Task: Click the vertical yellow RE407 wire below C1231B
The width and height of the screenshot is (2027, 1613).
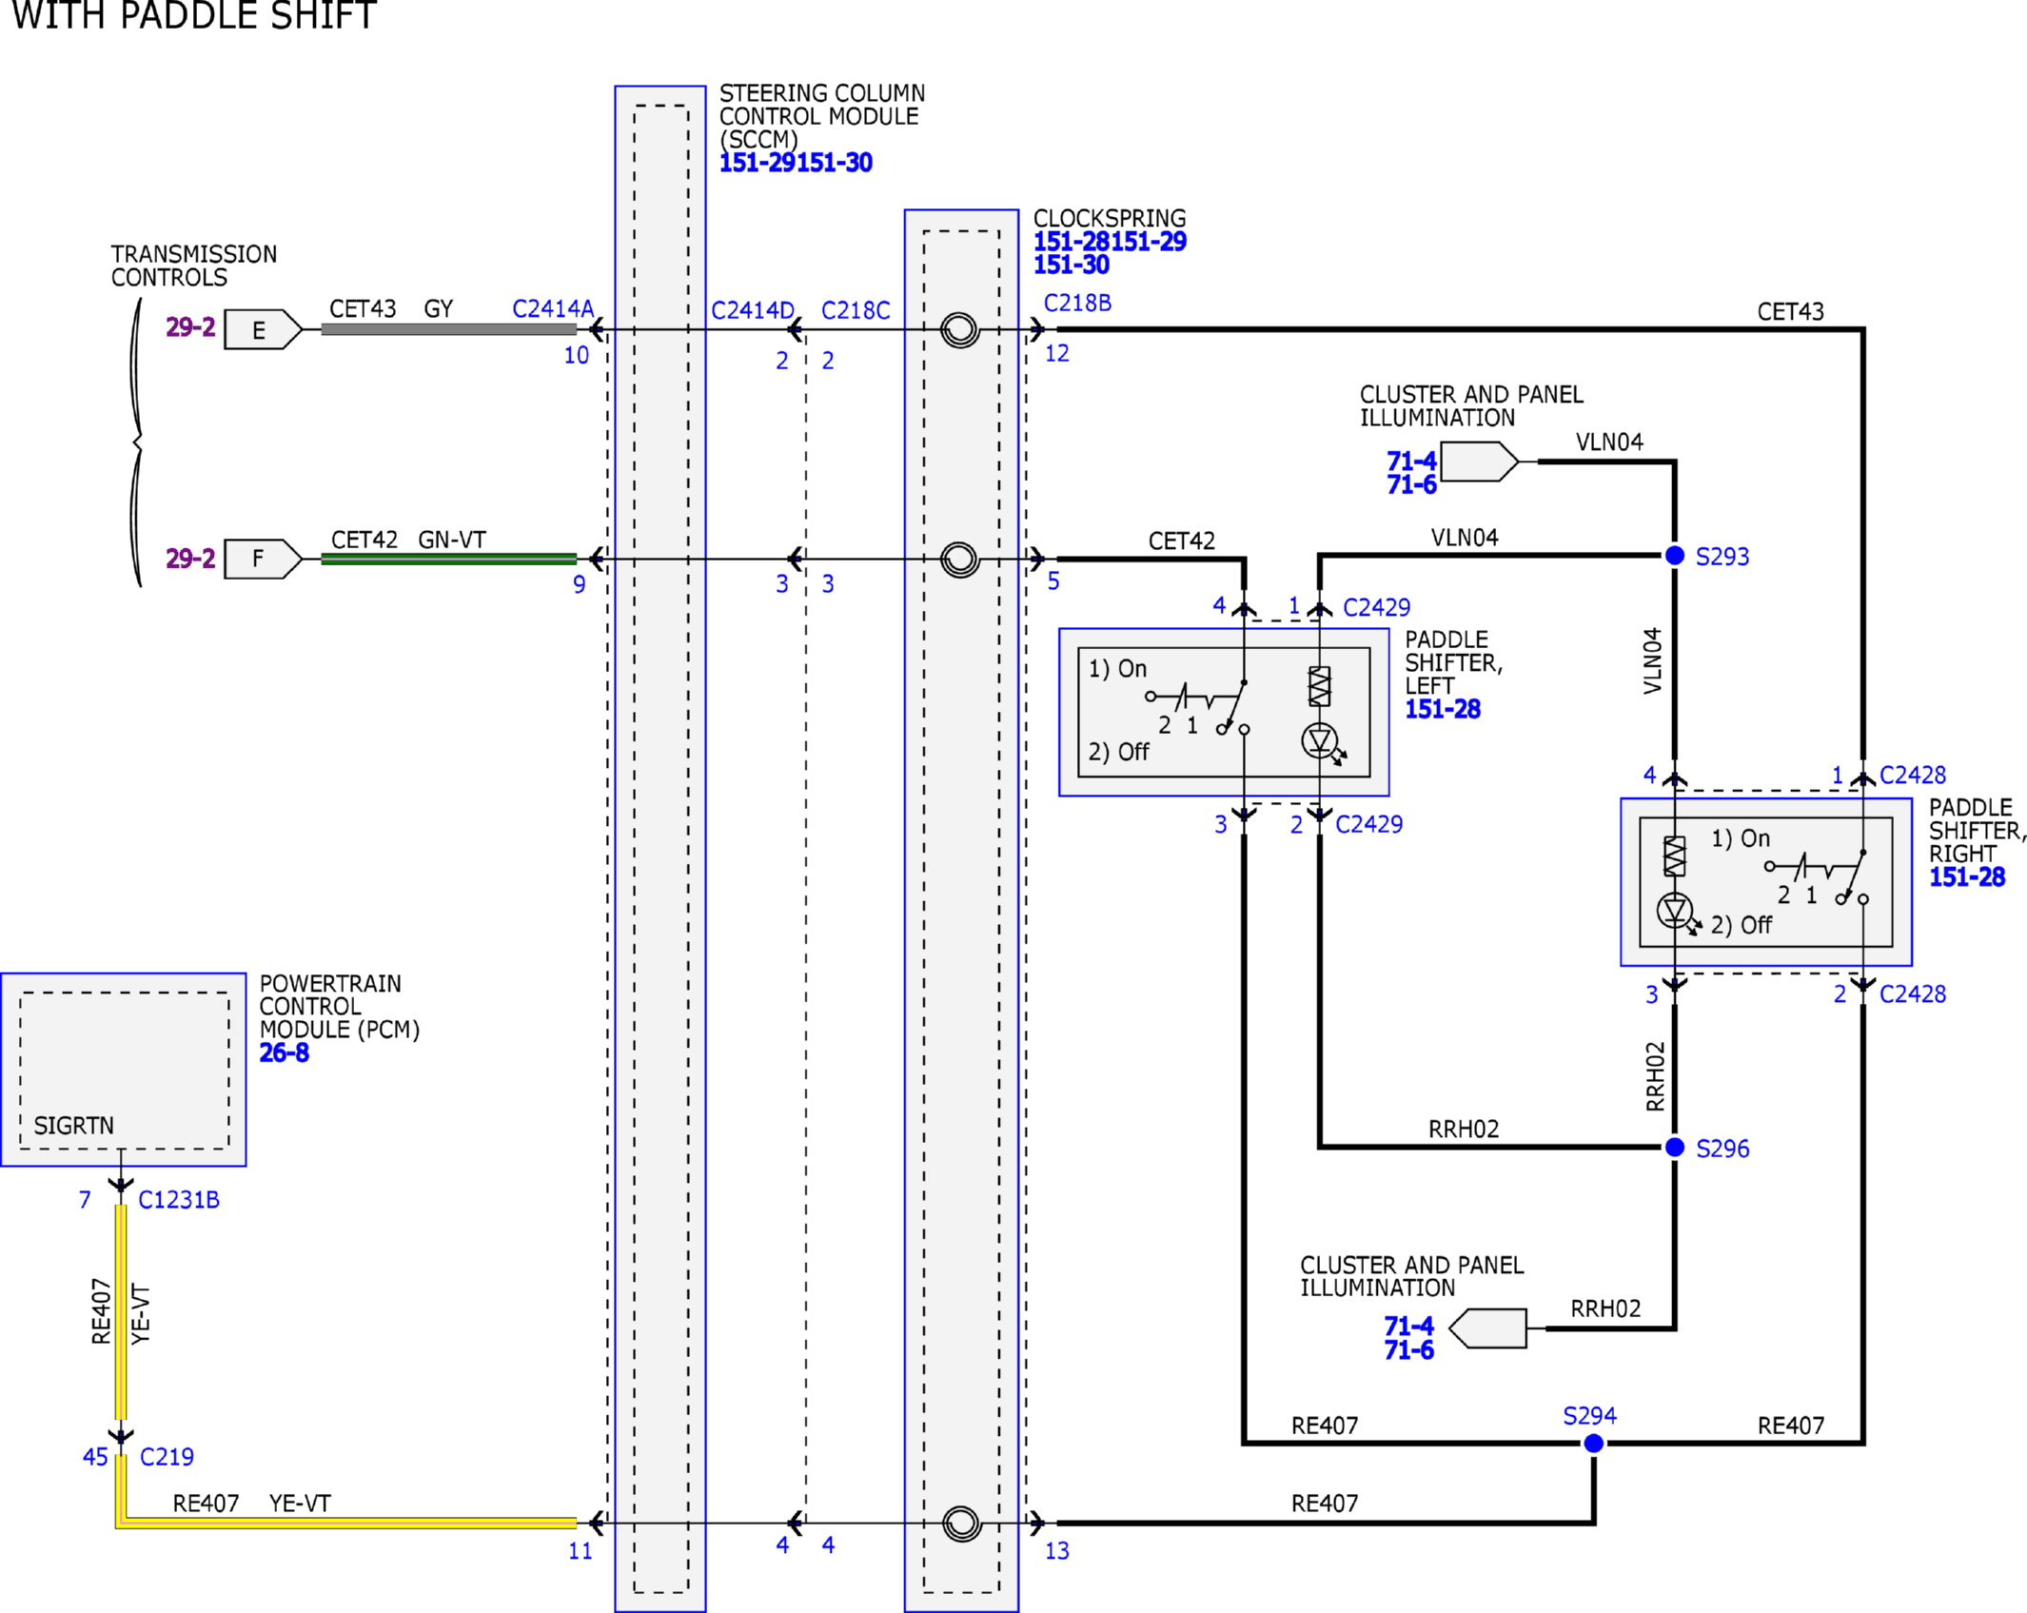Action: click(121, 1312)
